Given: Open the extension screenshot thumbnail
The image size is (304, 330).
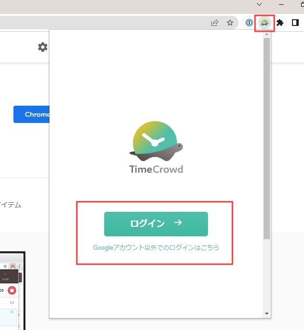Looking at the screenshot, I should [x=12, y=293].
